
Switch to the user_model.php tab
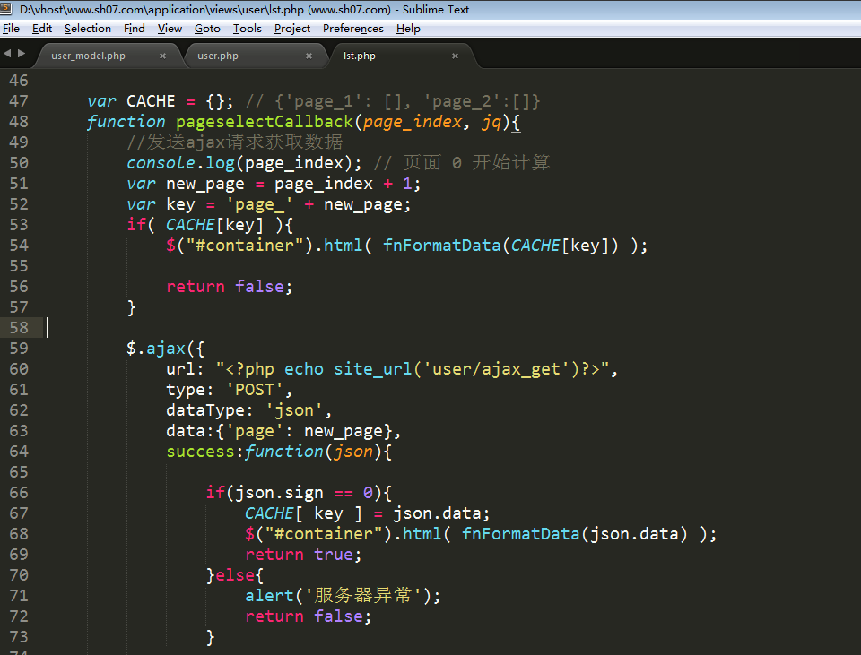[88, 56]
